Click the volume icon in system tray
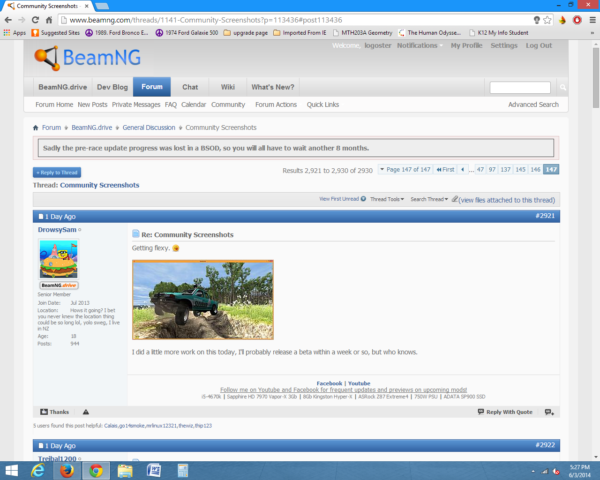The width and height of the screenshot is (600, 480). [x=556, y=471]
